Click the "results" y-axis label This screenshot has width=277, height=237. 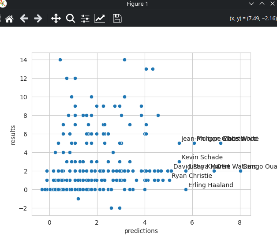coord(13,134)
